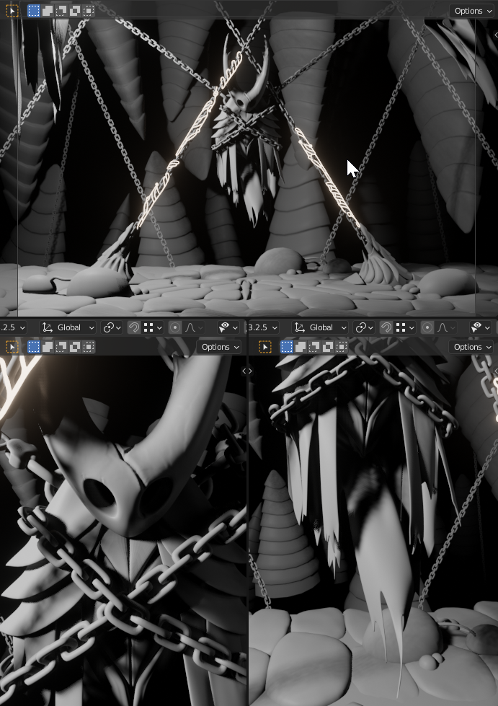Click the region toggle arrows beside the horned mask viewport
The image size is (498, 706).
247,371
